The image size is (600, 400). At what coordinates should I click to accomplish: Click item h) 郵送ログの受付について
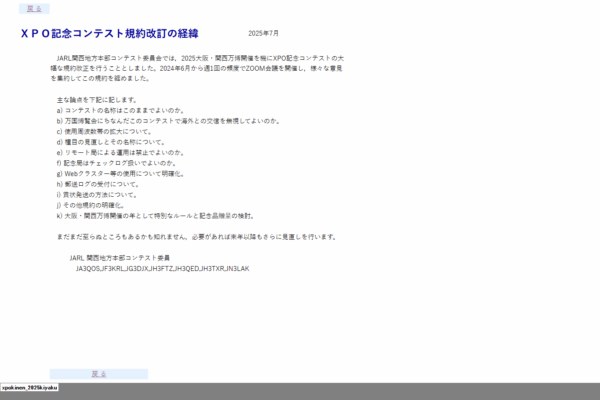pyautogui.click(x=98, y=184)
